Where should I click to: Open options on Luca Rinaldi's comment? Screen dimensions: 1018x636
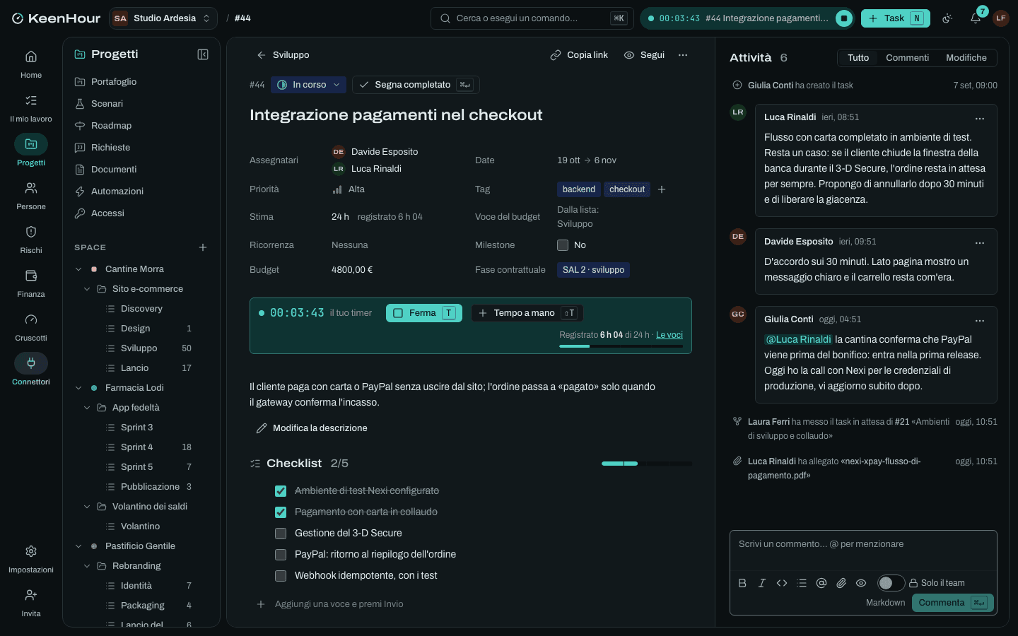[980, 118]
